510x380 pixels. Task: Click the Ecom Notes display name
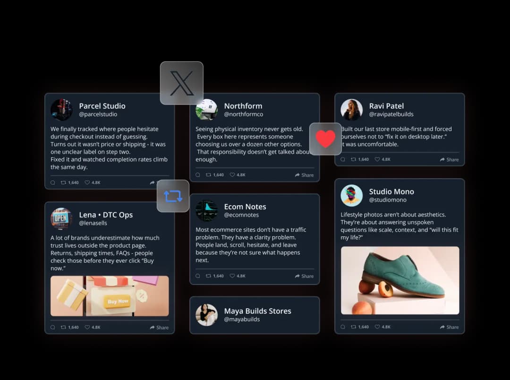(245, 207)
